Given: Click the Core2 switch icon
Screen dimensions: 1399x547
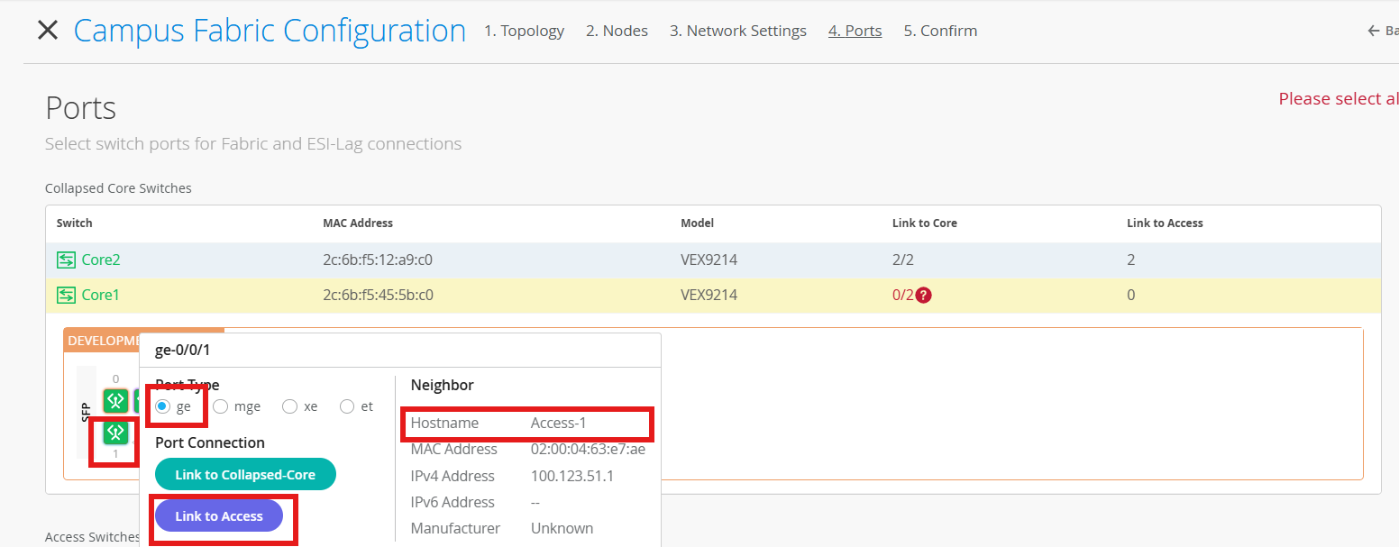Looking at the screenshot, I should (x=66, y=260).
